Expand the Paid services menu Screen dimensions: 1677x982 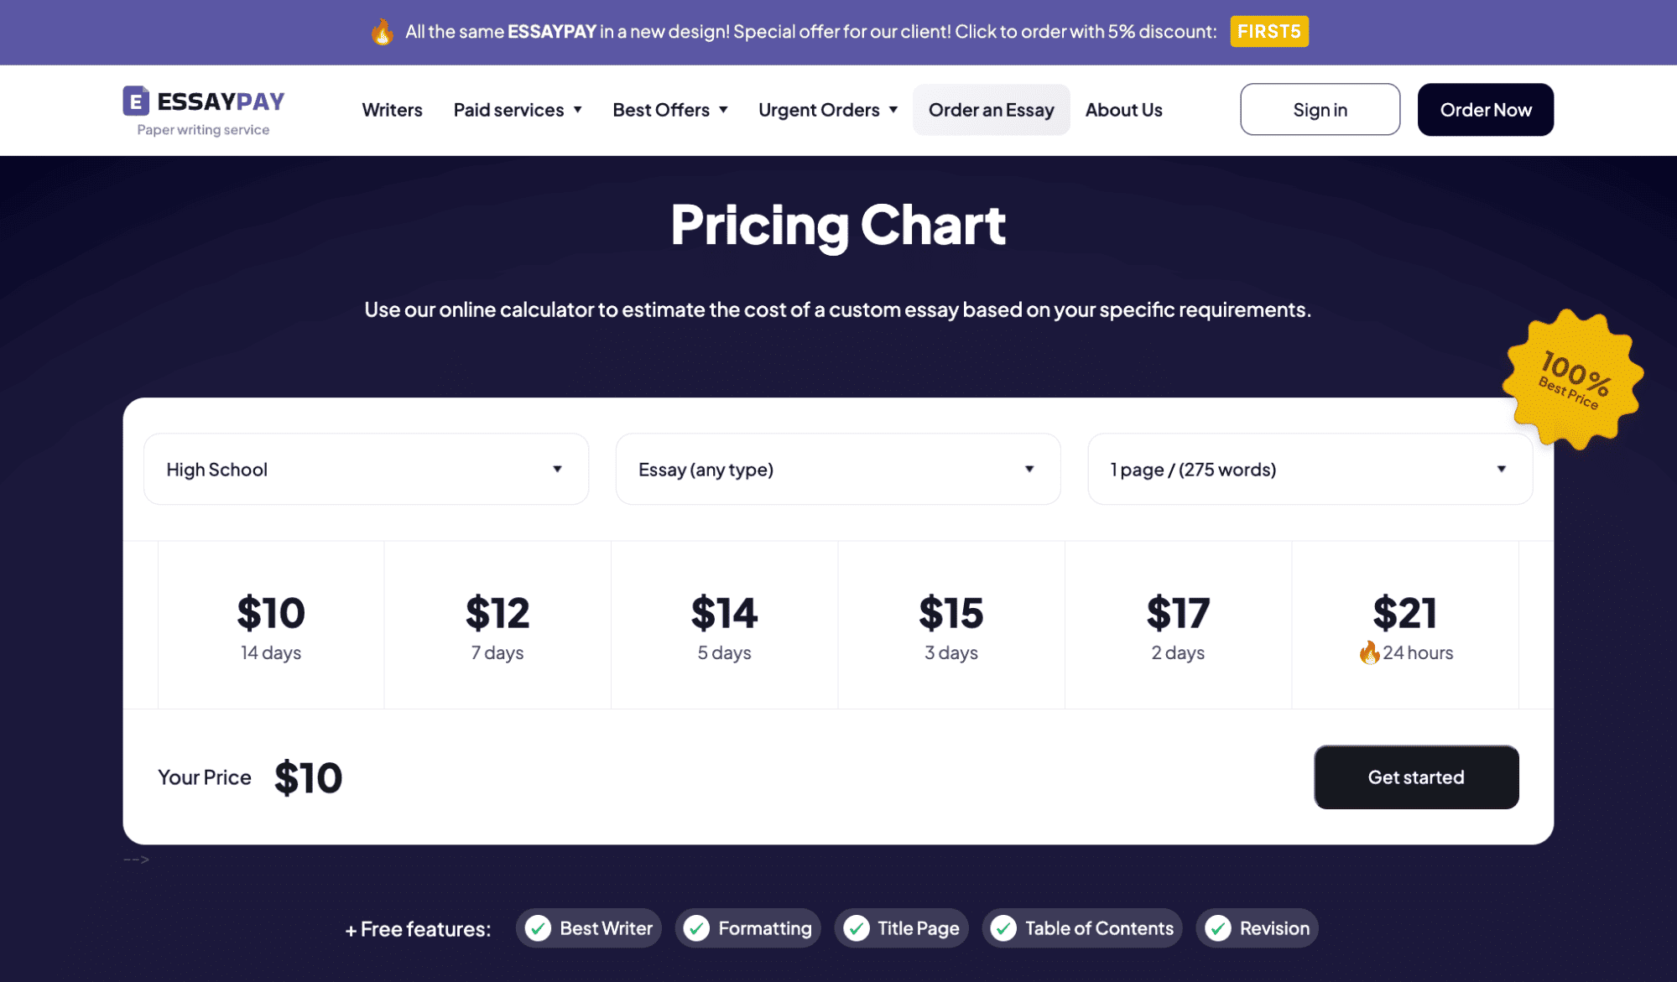pos(518,110)
